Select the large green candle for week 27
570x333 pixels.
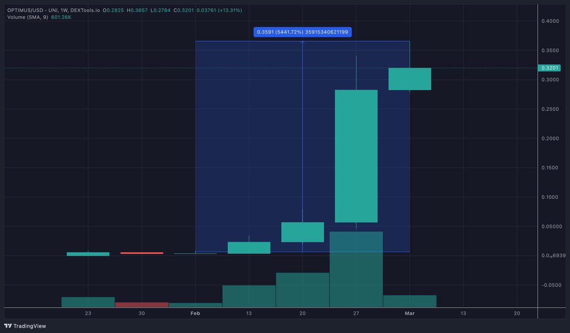pyautogui.click(x=356, y=156)
